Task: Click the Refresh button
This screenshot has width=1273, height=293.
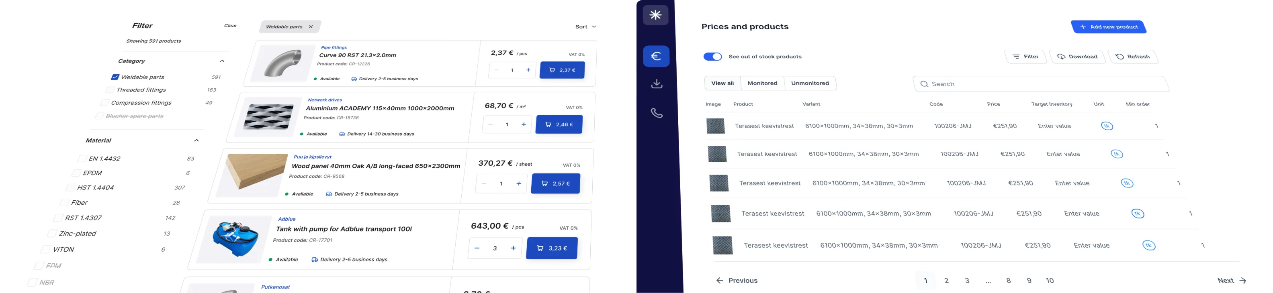Action: tap(1133, 57)
